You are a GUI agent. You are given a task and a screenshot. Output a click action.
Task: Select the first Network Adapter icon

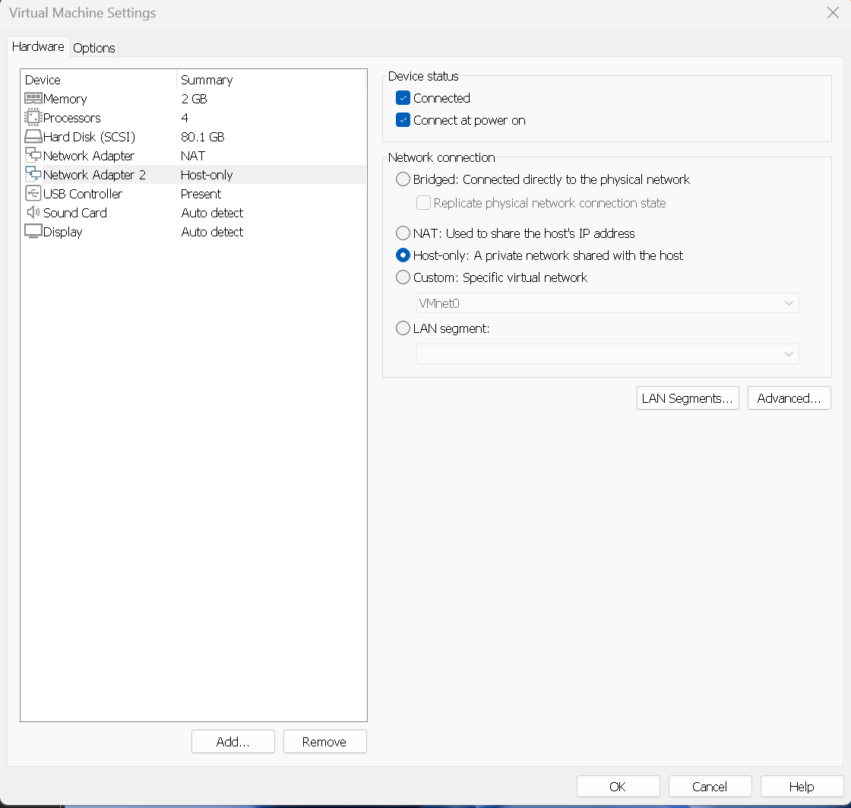[32, 156]
